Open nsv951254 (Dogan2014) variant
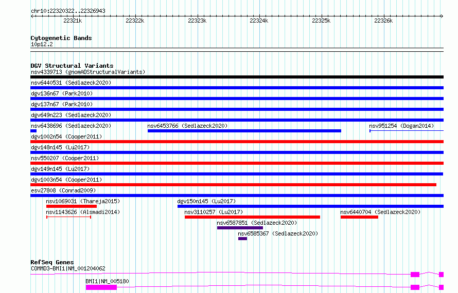 pos(401,126)
